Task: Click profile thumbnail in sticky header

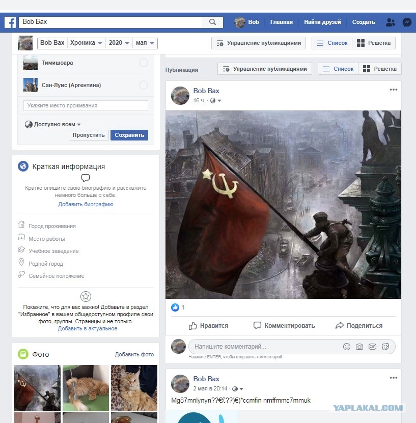Action: [x=25, y=43]
